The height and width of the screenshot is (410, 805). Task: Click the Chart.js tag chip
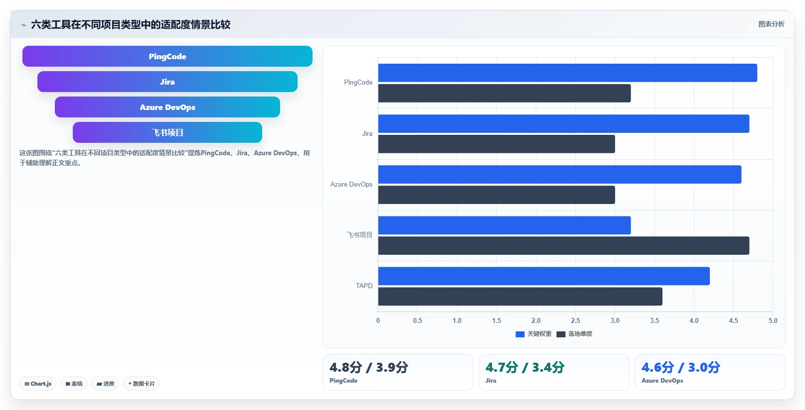click(x=38, y=384)
